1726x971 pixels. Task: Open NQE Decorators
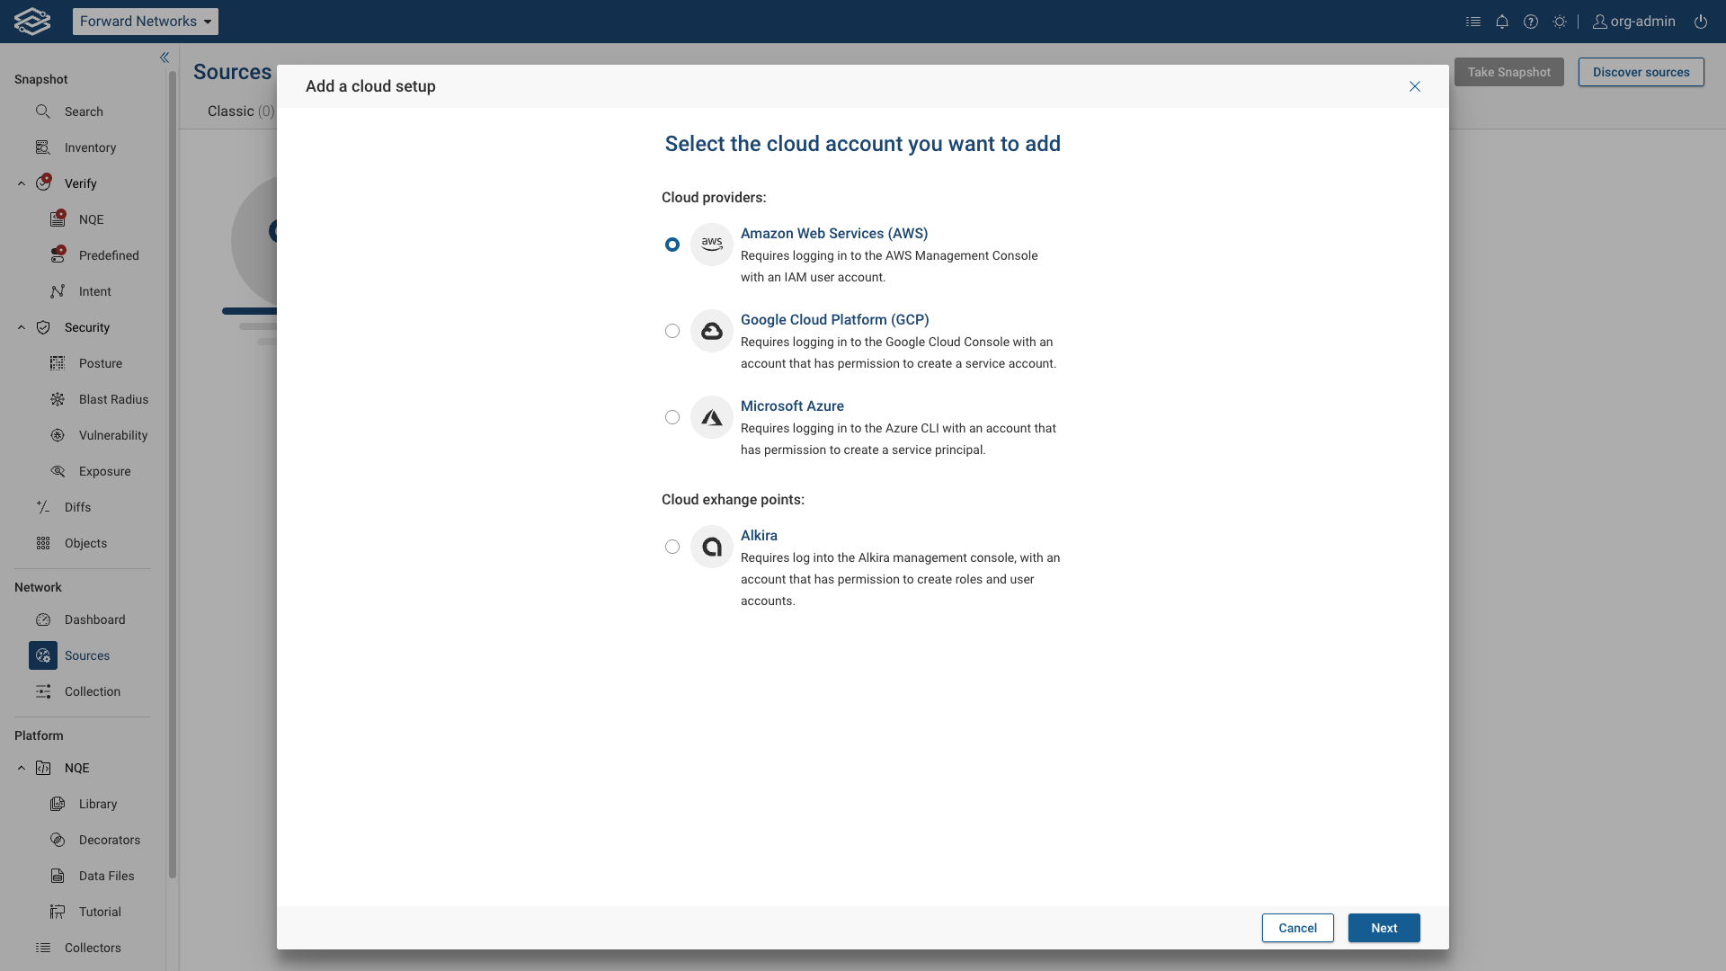(x=109, y=839)
